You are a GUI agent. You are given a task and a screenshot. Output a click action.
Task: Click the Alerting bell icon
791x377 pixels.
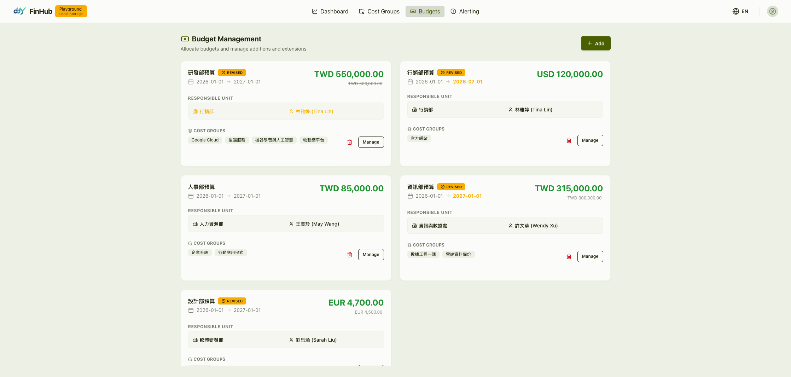coord(453,11)
